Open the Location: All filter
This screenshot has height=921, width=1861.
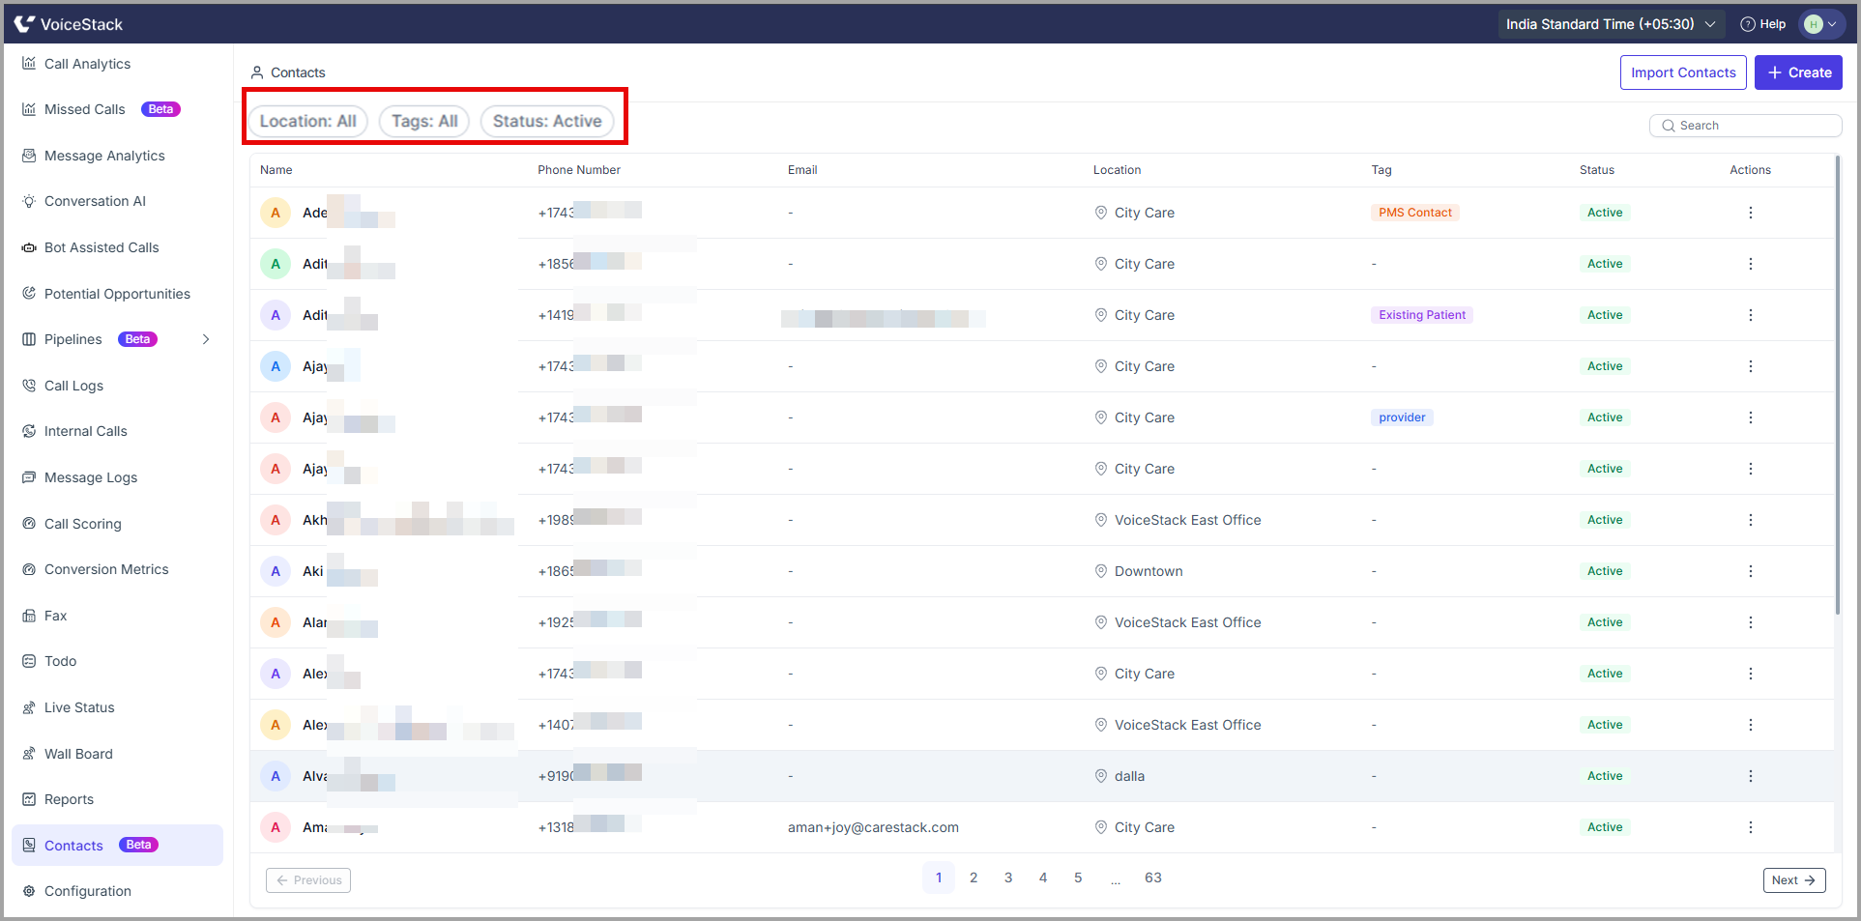tap(308, 121)
